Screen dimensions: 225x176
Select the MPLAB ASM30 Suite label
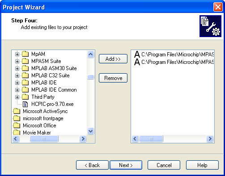54,68
